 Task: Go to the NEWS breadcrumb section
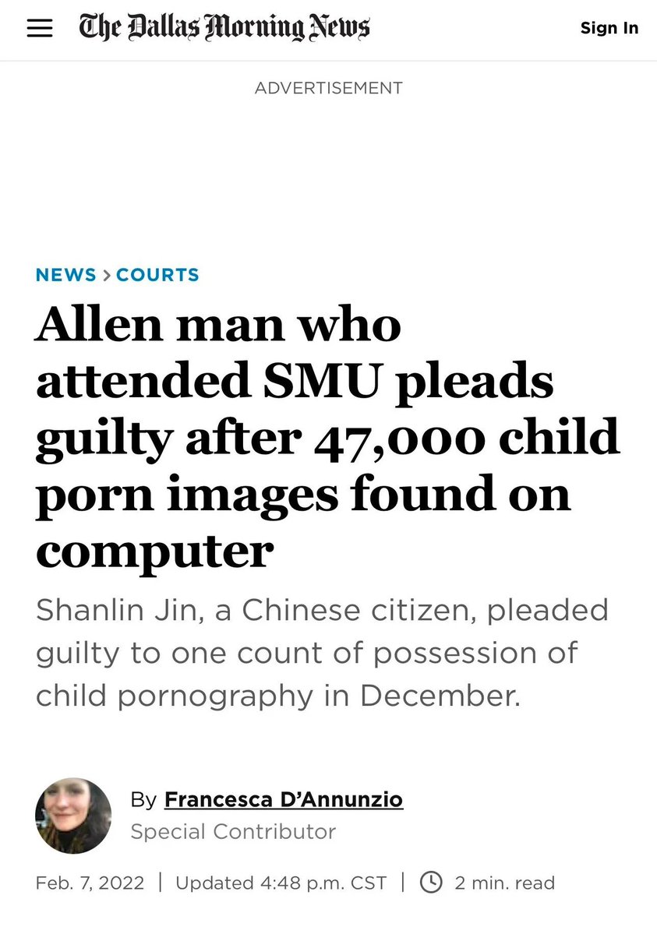[x=65, y=275]
